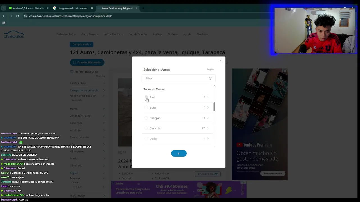360x202 pixels.
Task: Click the brand list scrollbar
Action: (214, 107)
